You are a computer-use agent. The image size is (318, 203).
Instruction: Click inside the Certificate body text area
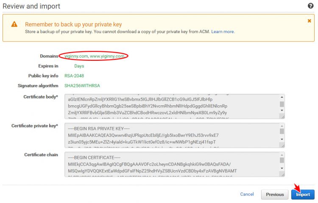pos(172,107)
